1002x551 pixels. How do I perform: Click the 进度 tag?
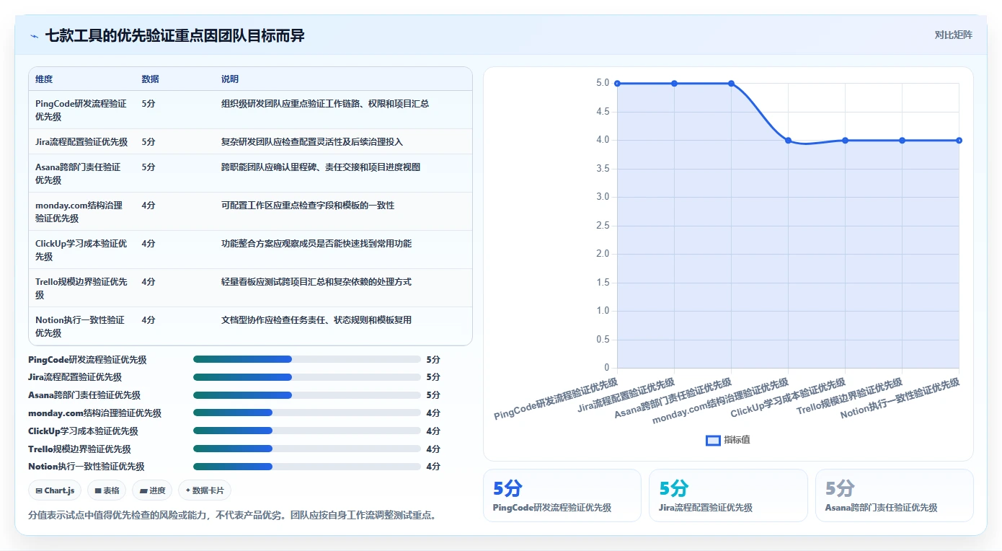pos(152,490)
